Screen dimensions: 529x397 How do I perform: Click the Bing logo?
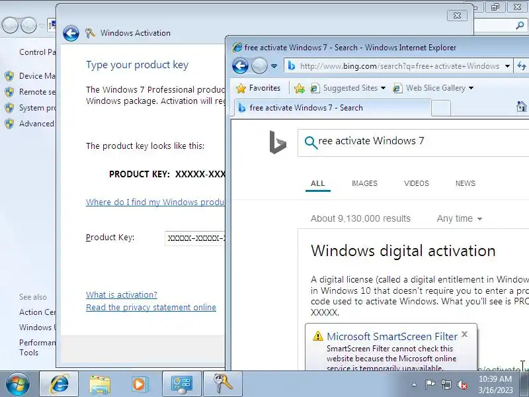coord(278,142)
